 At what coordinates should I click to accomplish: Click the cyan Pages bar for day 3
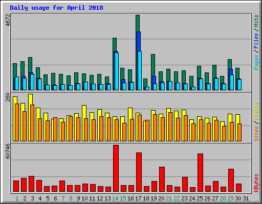coord(32,82)
